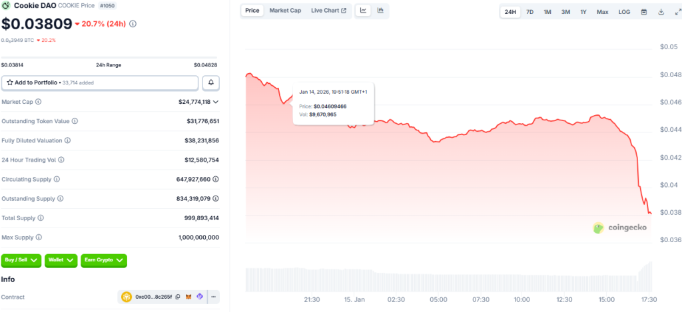
Task: Open the Buy / Sell dropdown
Action: click(22, 261)
